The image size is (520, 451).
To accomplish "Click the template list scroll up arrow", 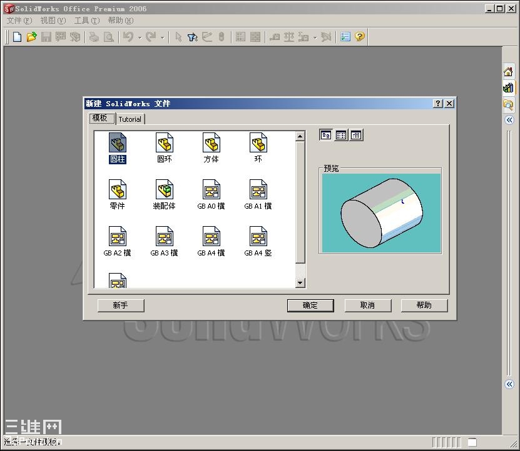I will tap(300, 136).
